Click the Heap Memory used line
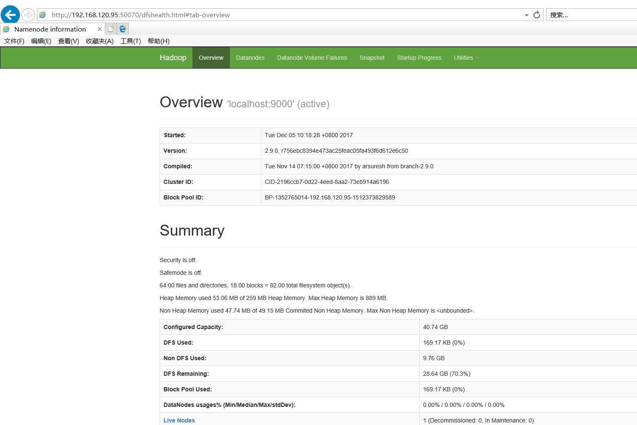Image resolution: width=637 pixels, height=425 pixels. click(274, 298)
